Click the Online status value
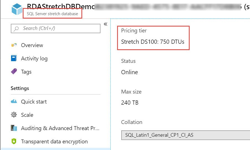The height and width of the screenshot is (150, 250). (x=130, y=72)
